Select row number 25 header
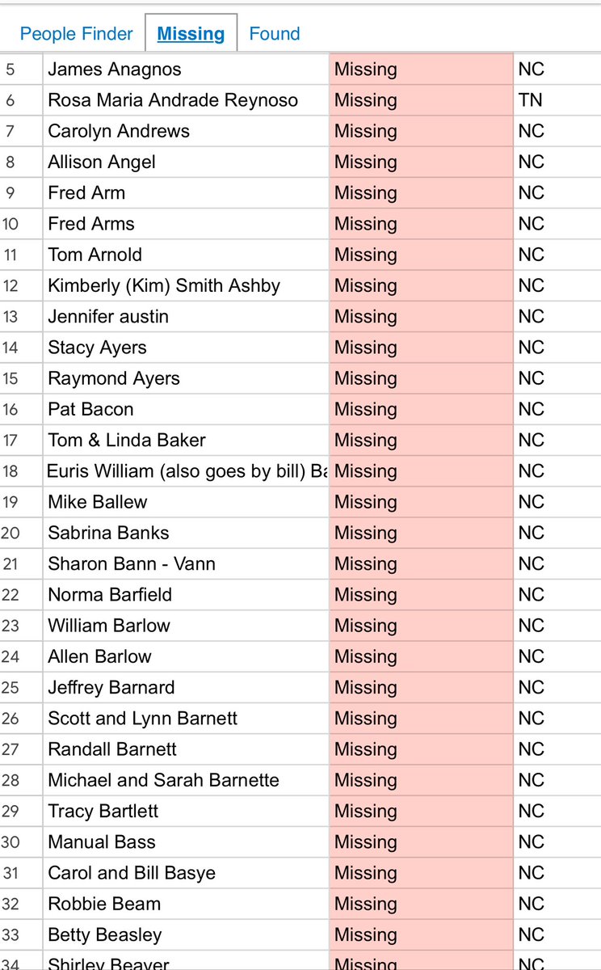Viewport: 601px width, 970px height. click(11, 687)
